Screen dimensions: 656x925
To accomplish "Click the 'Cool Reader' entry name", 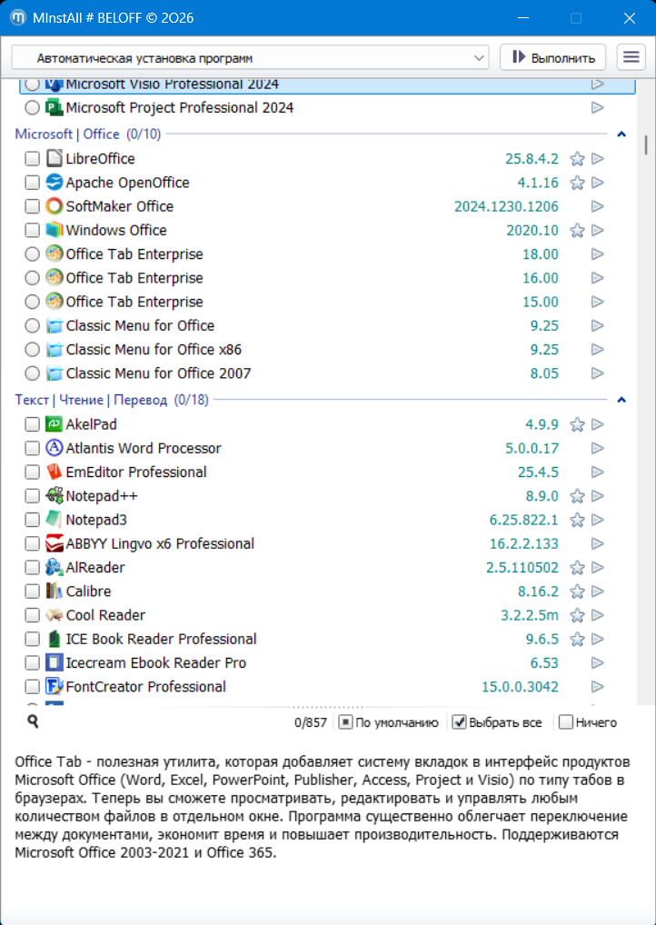I will [x=105, y=615].
